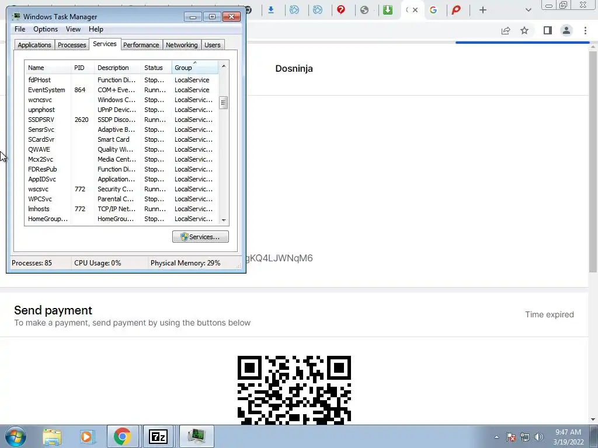Image resolution: width=598 pixels, height=448 pixels.
Task: Select the upnphost service row
Action: pos(121,110)
